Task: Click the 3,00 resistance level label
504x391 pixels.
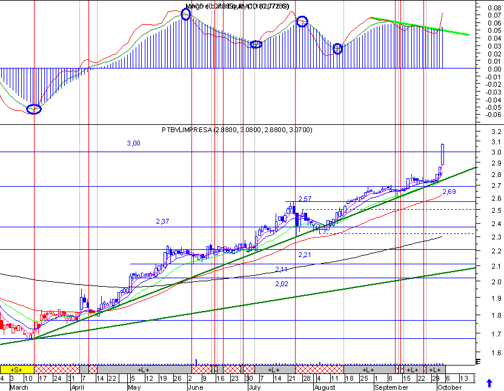Action: tap(133, 143)
